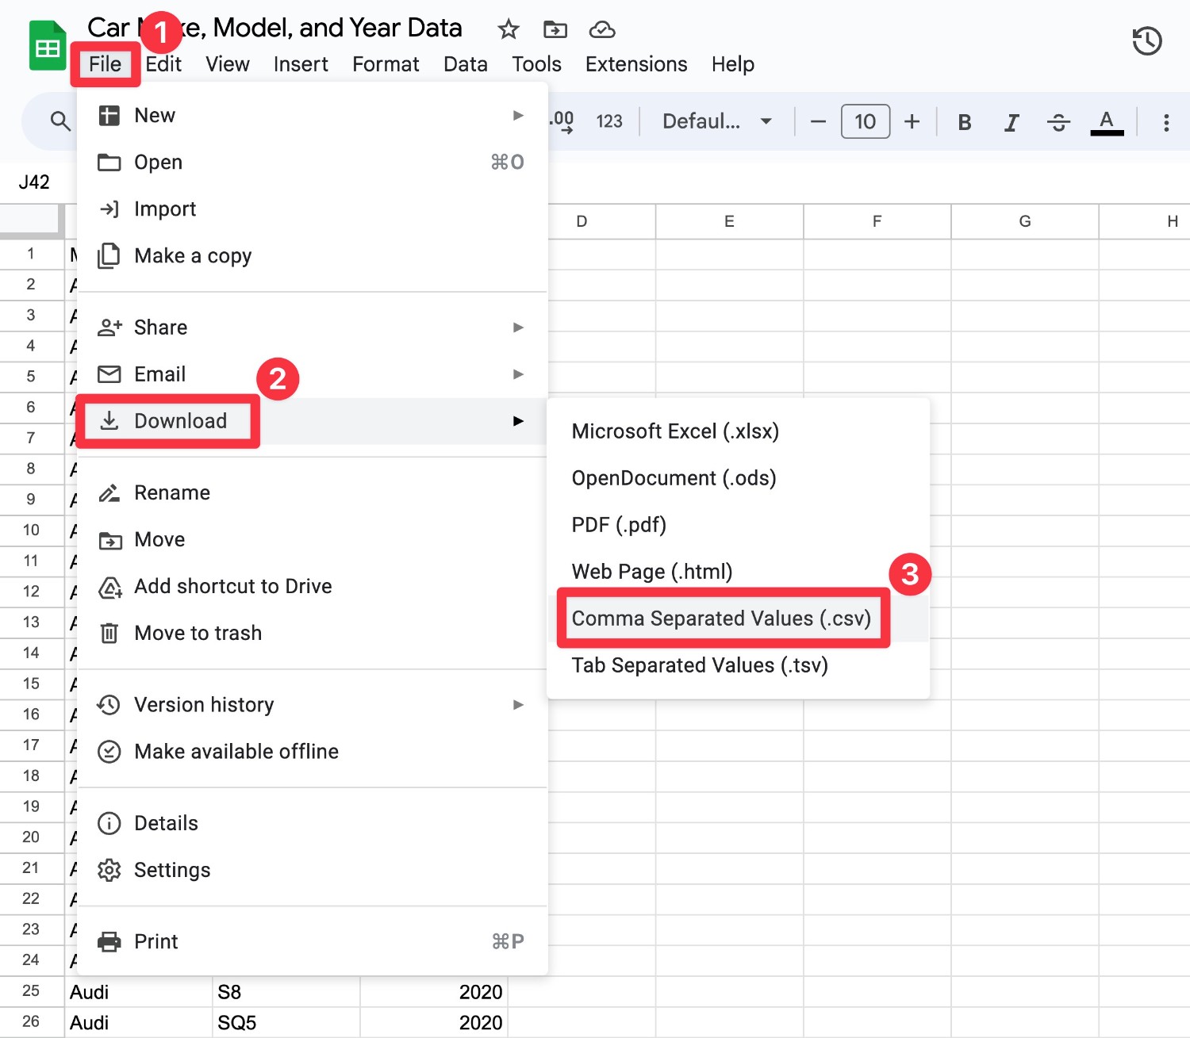Expand the Download submenu
The image size is (1190, 1038).
coord(312,421)
